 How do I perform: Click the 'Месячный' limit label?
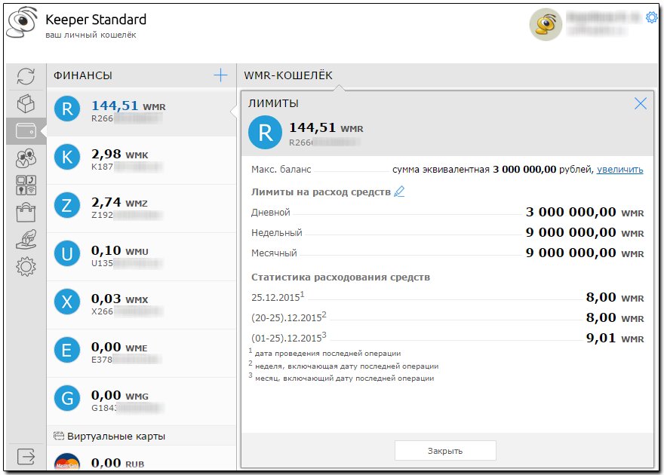click(x=274, y=253)
